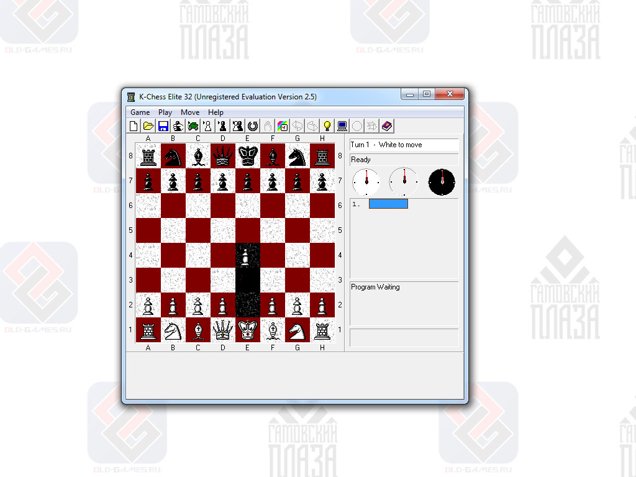The image size is (636, 477).
Task: Select the white rook on A1
Action: tap(148, 330)
